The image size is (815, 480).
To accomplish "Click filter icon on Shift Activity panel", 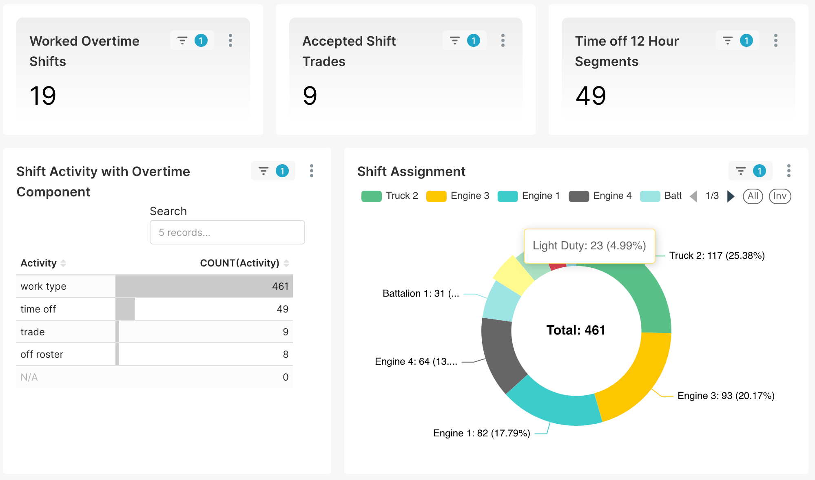I will (264, 171).
